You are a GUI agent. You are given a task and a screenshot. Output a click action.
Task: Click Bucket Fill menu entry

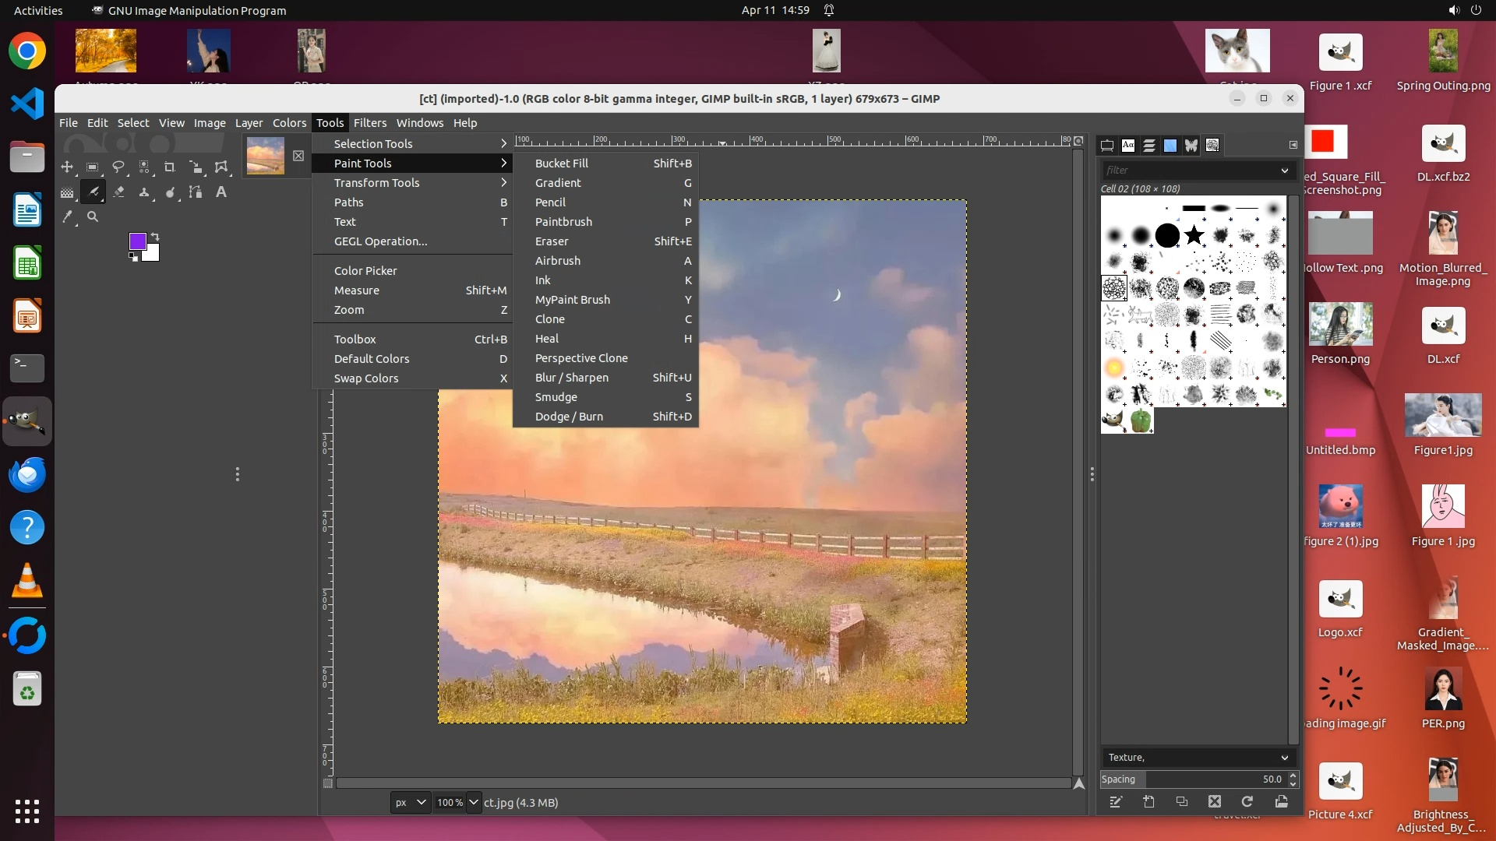(x=561, y=164)
